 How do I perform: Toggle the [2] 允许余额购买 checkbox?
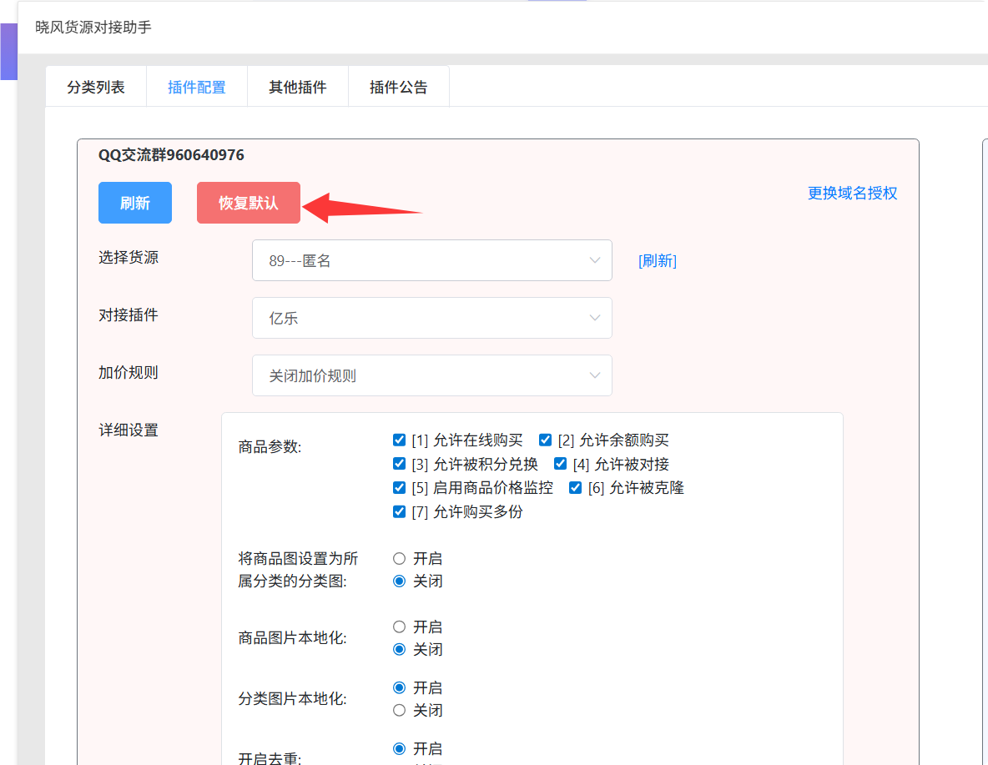tap(546, 440)
